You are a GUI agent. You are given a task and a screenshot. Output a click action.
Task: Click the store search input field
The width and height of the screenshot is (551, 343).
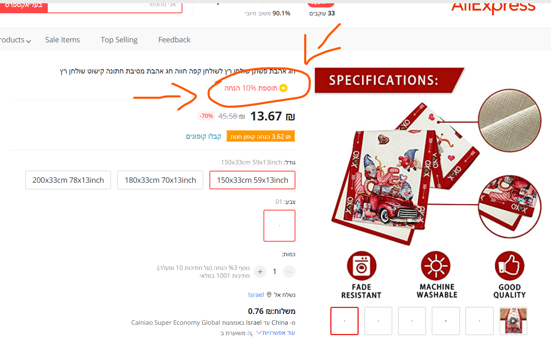[x=115, y=6]
